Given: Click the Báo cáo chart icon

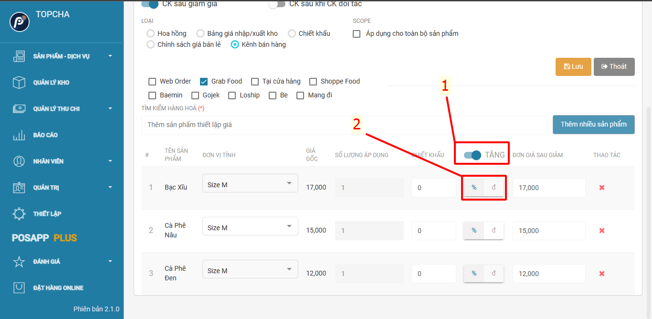Looking at the screenshot, I should click(19, 135).
